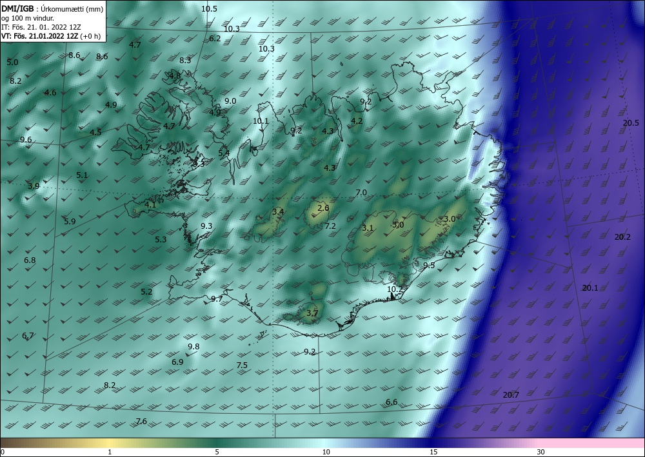Click the 5.2 value label
Screen dimensions: 645x457
pos(146,292)
